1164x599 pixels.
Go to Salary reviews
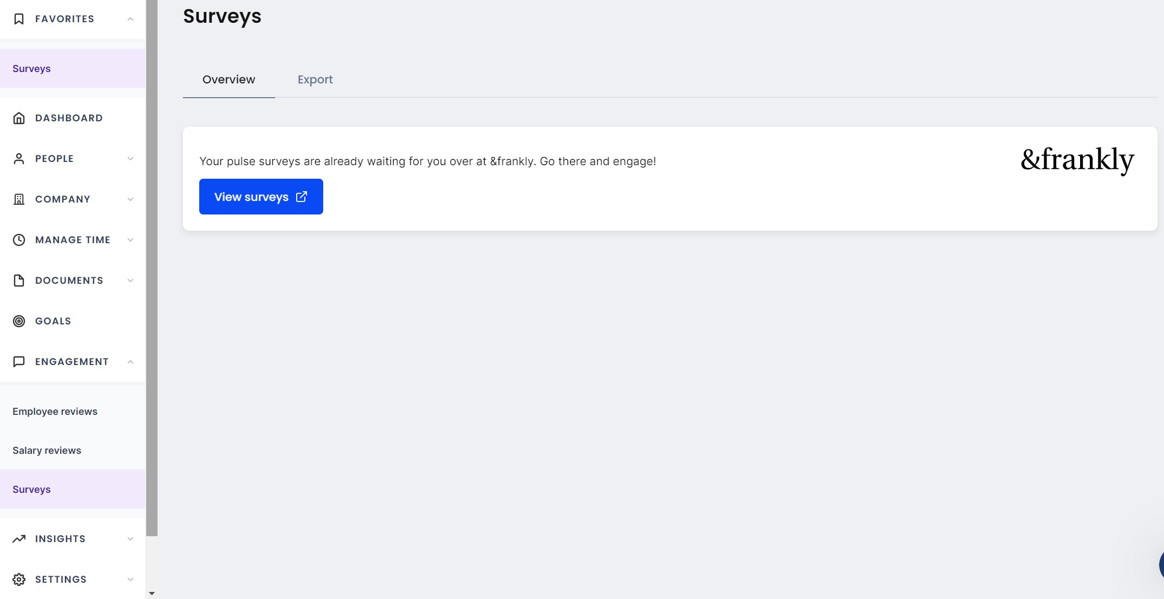click(x=47, y=451)
